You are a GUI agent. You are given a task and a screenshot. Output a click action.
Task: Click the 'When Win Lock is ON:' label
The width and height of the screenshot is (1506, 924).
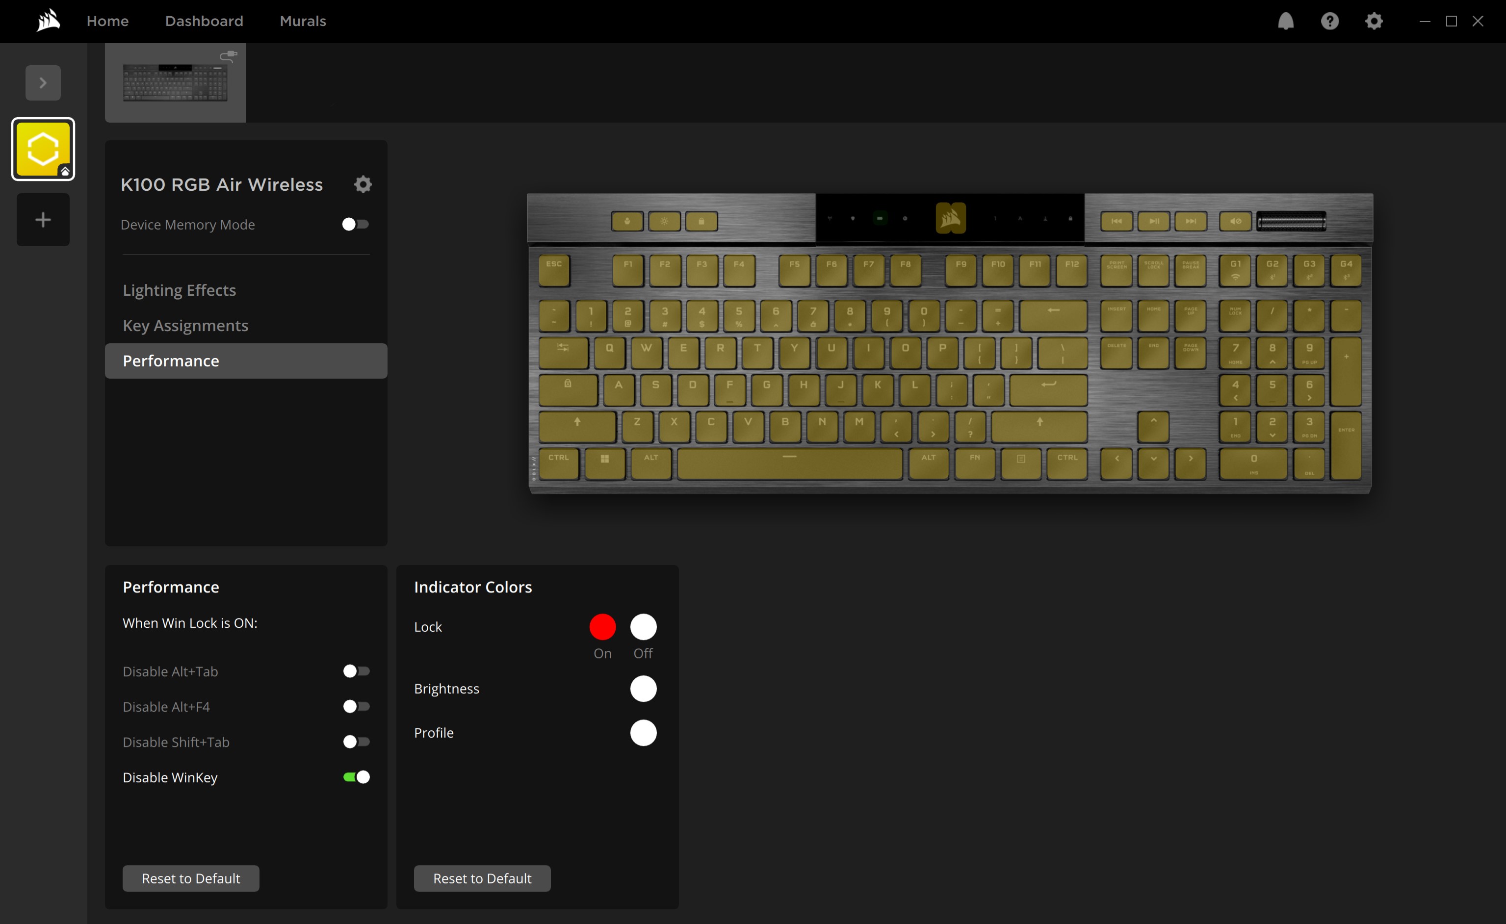pos(190,623)
